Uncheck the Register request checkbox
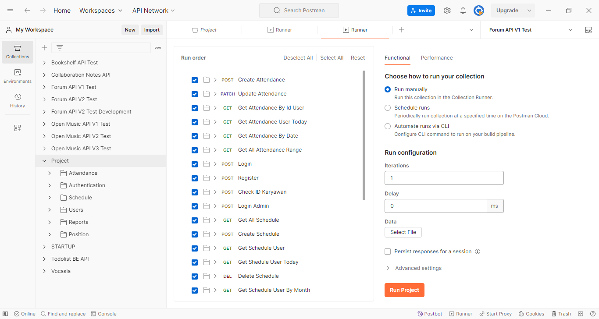 (195, 178)
